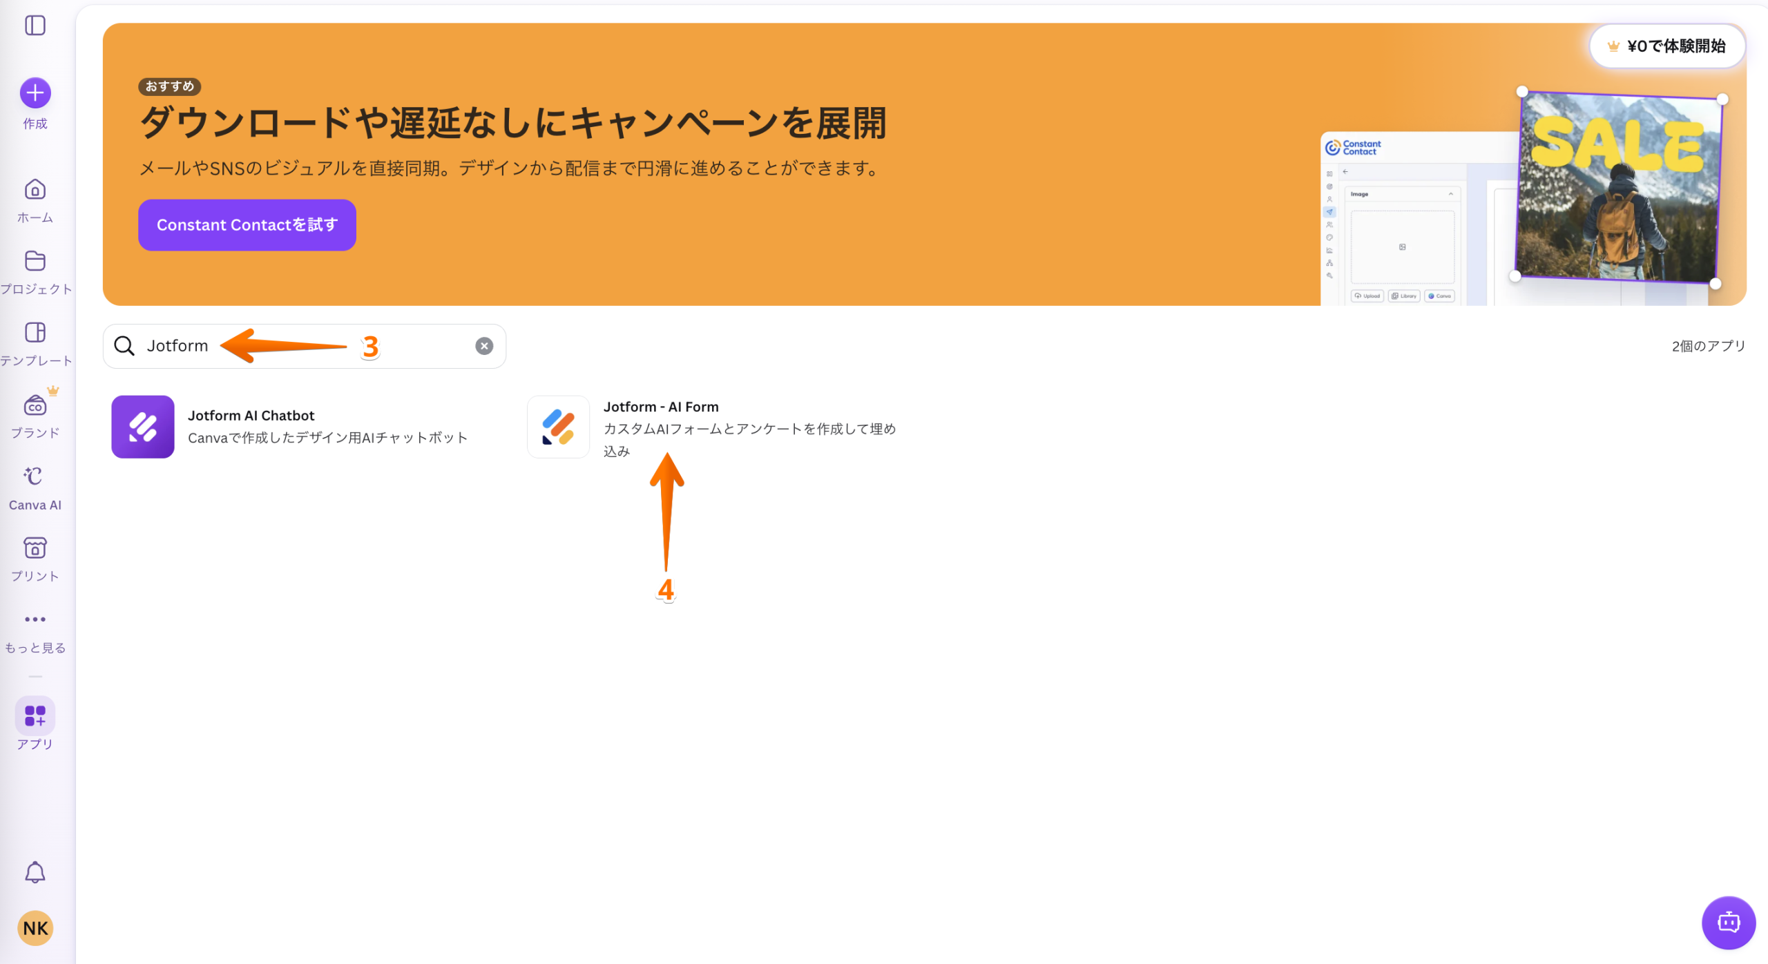This screenshot has height=964, width=1768.
Task: Click the banner headline ダウンロードや遅延なしに
Action: click(513, 123)
